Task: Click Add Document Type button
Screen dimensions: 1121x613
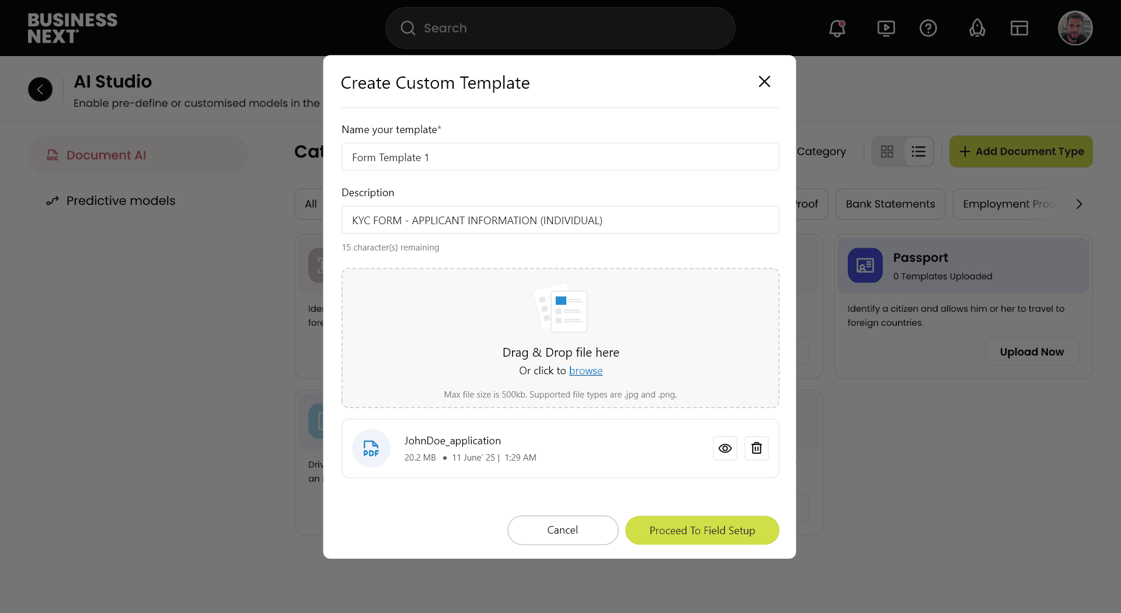Action: tap(1021, 152)
